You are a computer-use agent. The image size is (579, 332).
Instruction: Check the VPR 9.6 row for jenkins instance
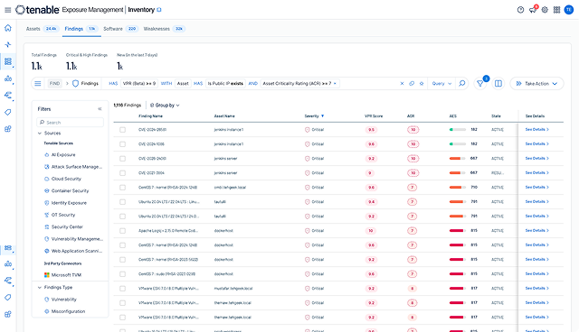click(123, 144)
